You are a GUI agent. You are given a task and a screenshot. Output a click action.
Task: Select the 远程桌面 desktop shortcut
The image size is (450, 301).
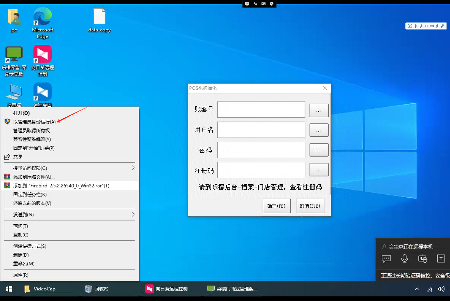click(42, 95)
